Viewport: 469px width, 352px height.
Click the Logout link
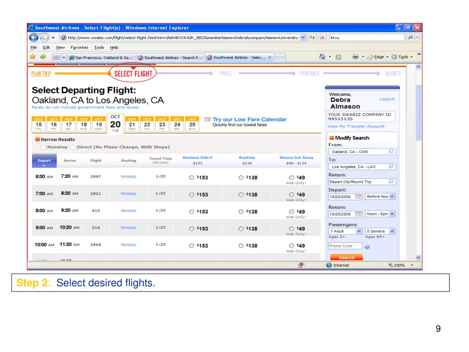coord(387,99)
